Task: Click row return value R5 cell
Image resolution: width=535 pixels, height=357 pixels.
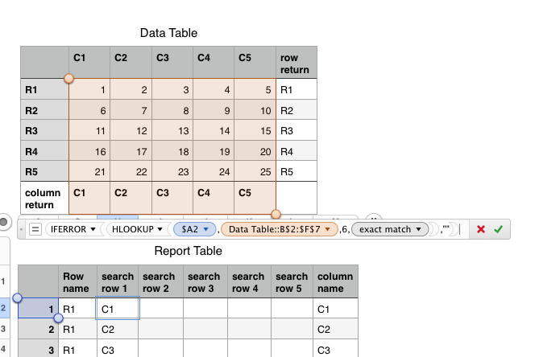Action: pyautogui.click(x=297, y=171)
